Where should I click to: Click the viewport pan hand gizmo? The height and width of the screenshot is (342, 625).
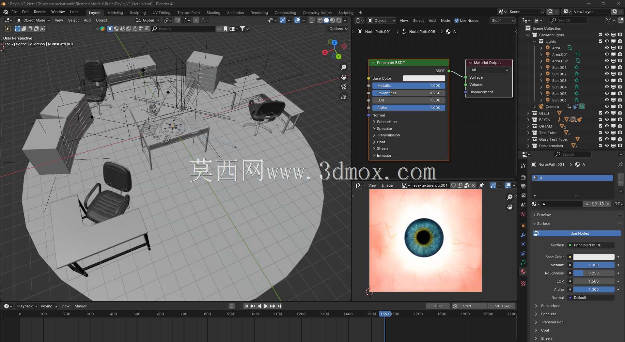click(x=344, y=77)
